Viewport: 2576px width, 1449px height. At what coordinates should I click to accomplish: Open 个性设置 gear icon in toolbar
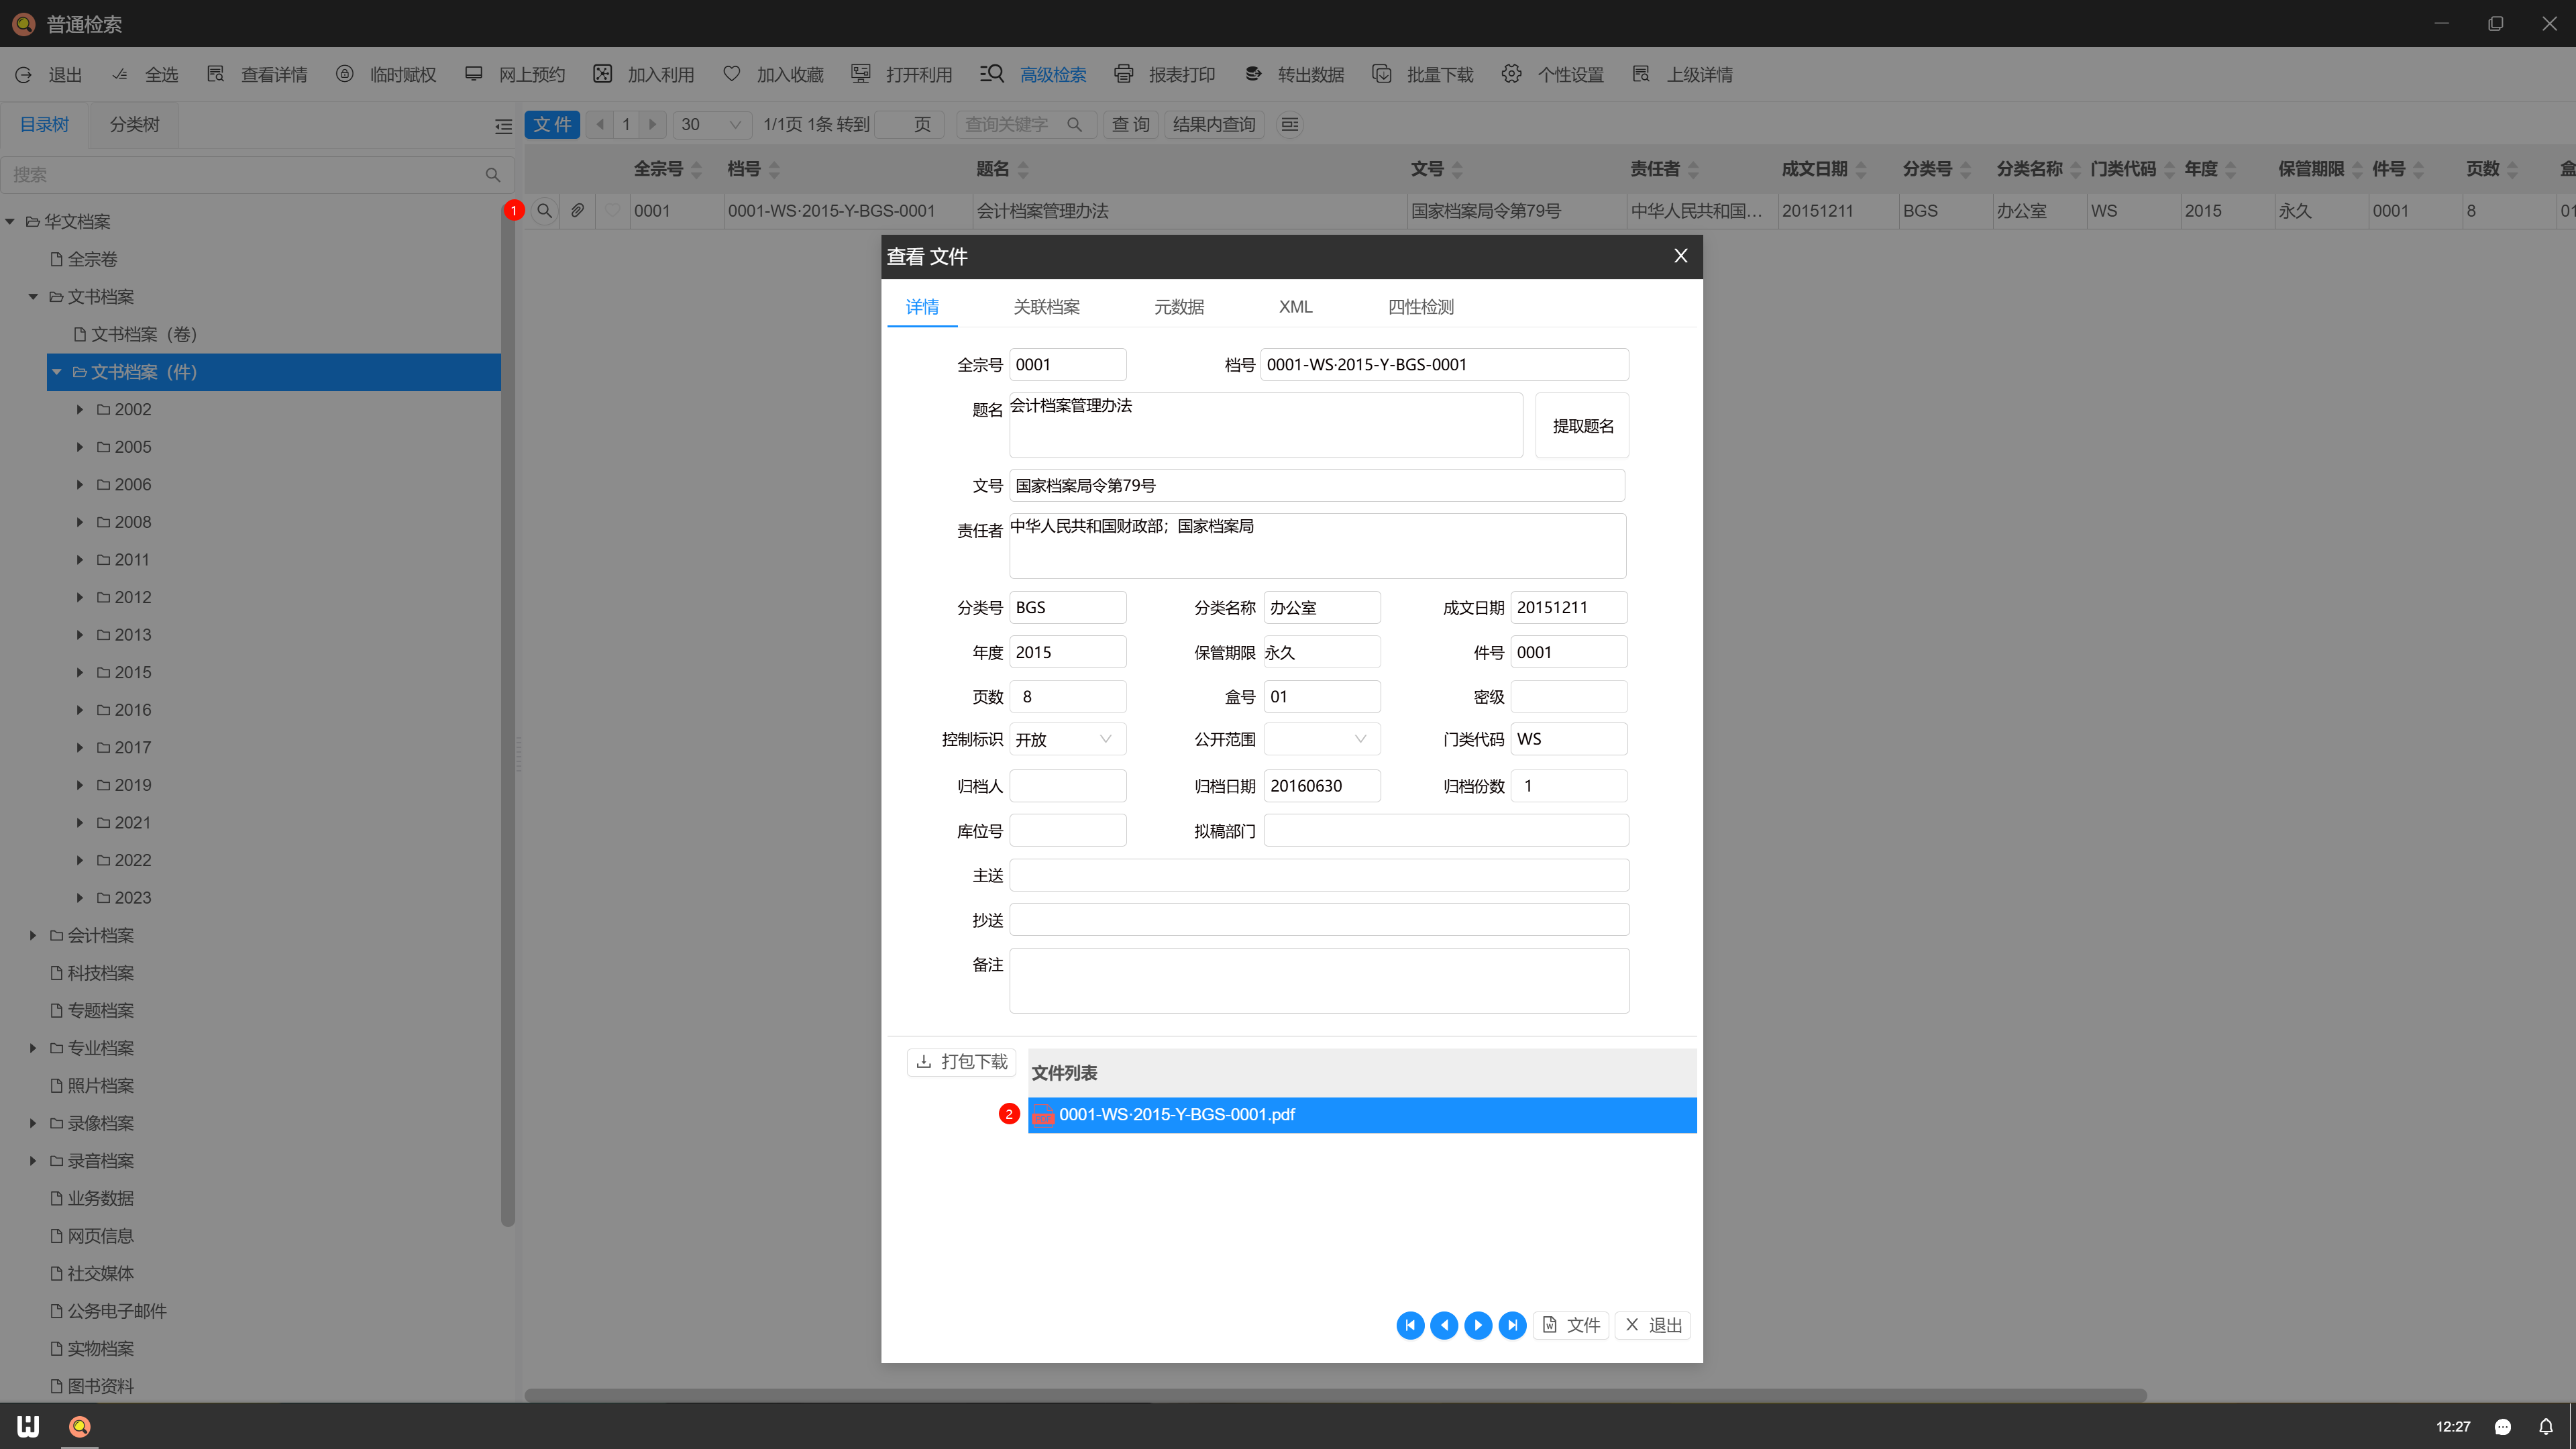[x=1511, y=74]
